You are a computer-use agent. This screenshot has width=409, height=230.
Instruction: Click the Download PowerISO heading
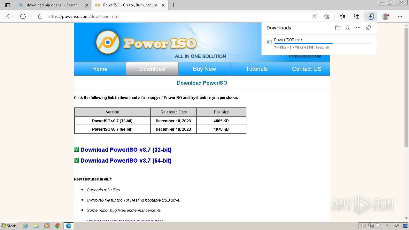202,83
